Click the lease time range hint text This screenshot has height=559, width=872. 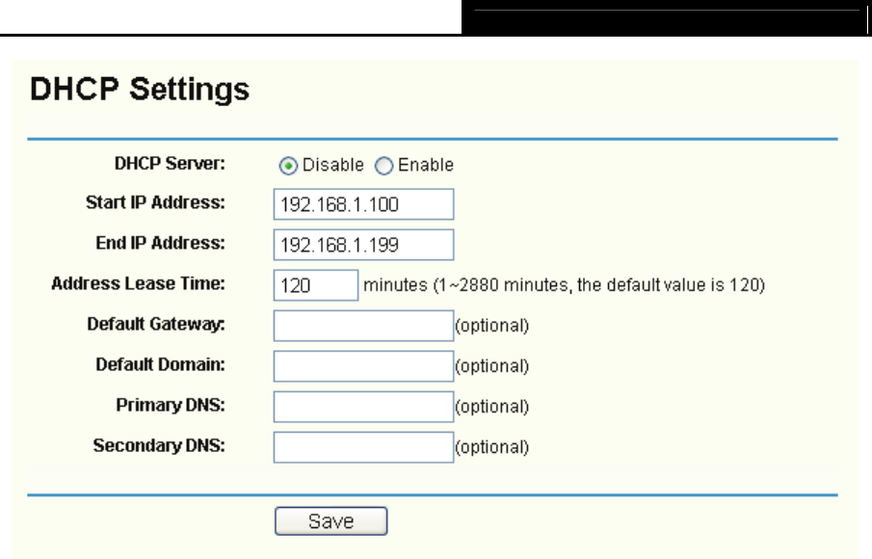(565, 285)
